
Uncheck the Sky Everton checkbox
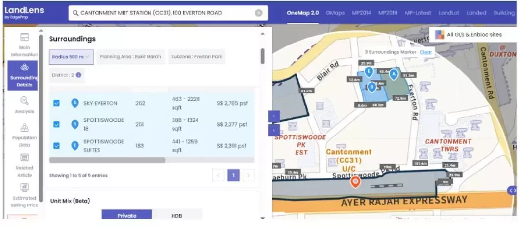click(57, 103)
